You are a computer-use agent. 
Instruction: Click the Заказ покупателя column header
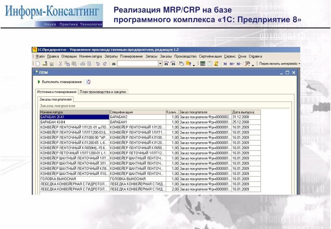[205, 112]
